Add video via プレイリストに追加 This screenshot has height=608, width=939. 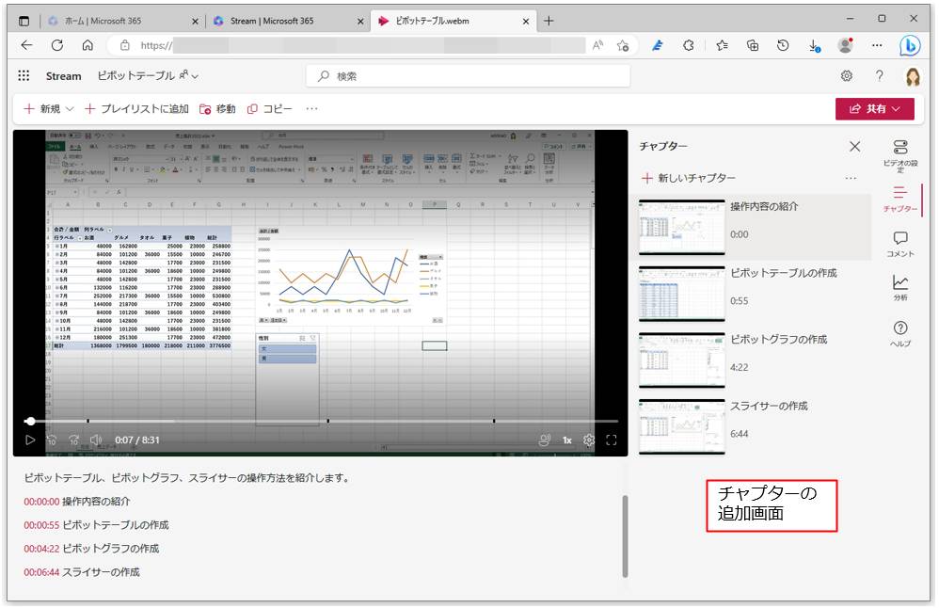coord(136,108)
